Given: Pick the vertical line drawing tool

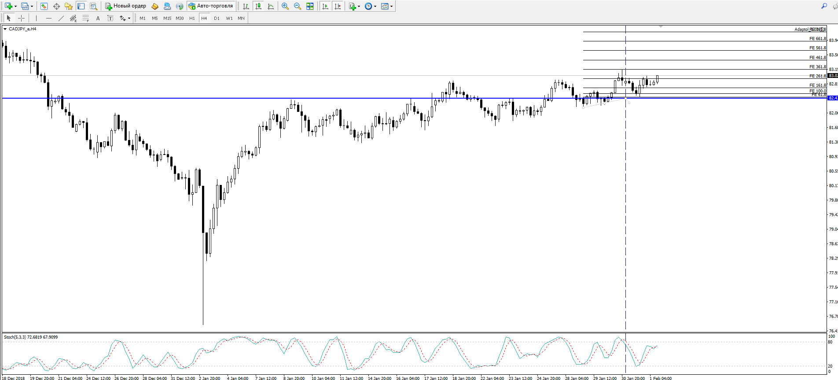Looking at the screenshot, I should pos(36,18).
